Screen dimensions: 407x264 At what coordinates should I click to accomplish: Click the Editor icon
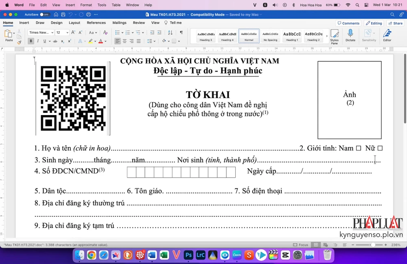(387, 36)
